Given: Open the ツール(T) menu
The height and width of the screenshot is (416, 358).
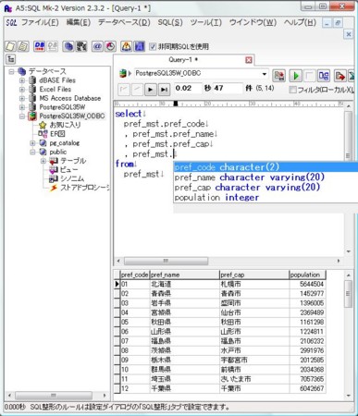Looking at the screenshot, I should [205, 22].
